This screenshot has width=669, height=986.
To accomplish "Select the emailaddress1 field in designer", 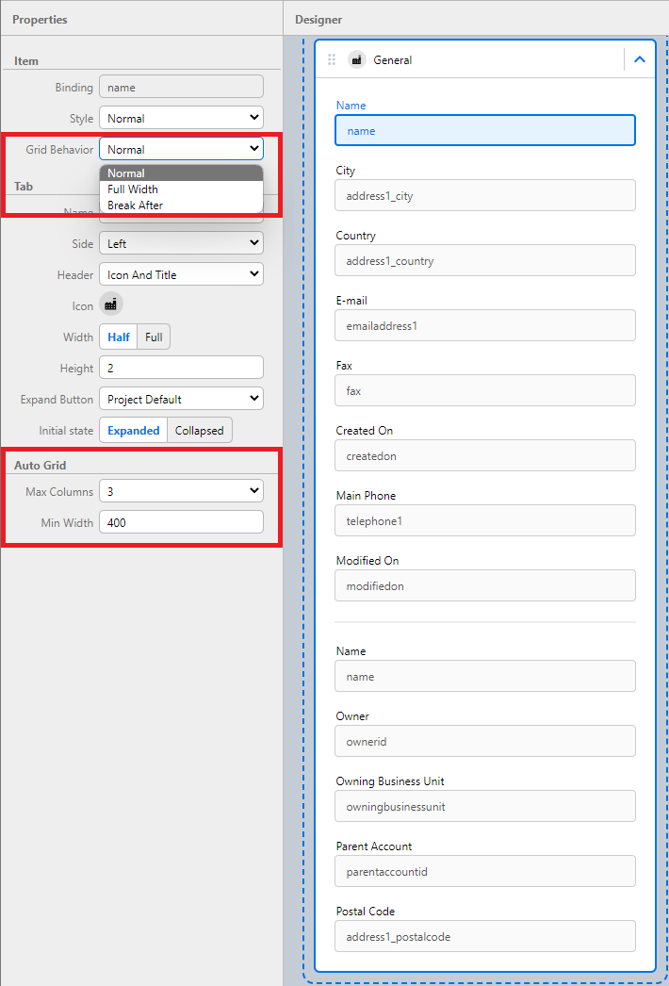I will click(484, 325).
